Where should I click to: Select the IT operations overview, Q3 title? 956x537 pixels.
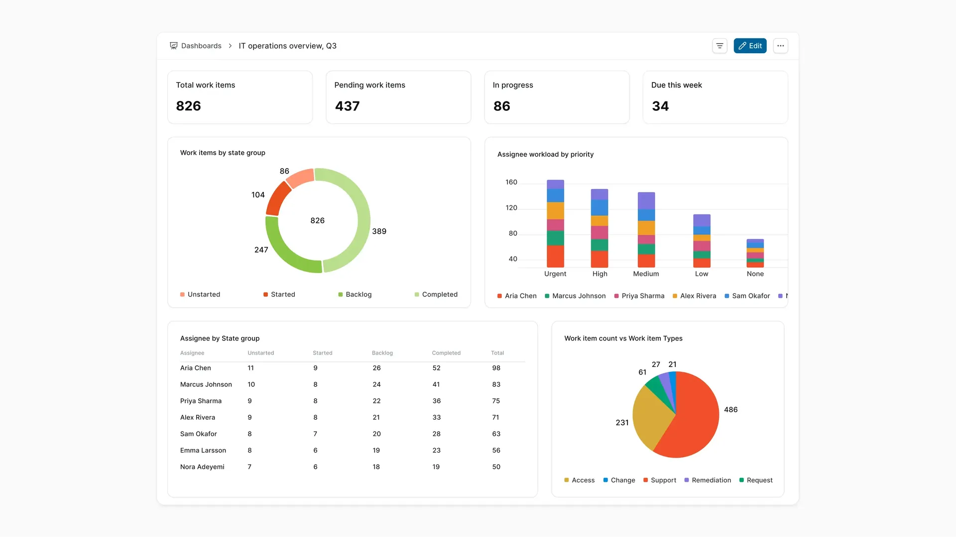[288, 46]
